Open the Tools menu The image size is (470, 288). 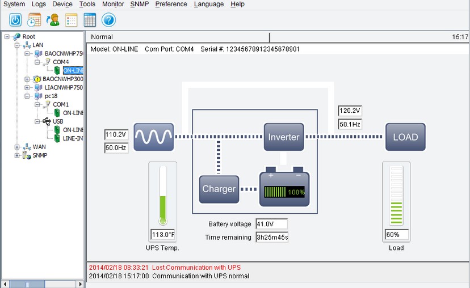click(87, 4)
